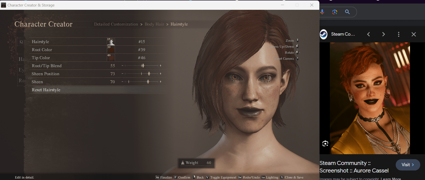
Task: Select the Hairstyle row label
Action: (40, 42)
